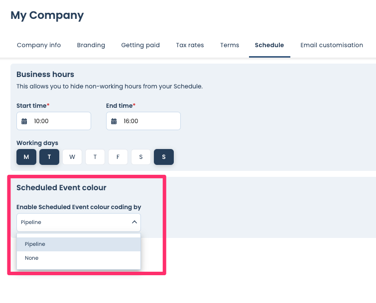The height and width of the screenshot is (303, 376).
Task: Click the Start time calendar icon
Action: pyautogui.click(x=24, y=121)
